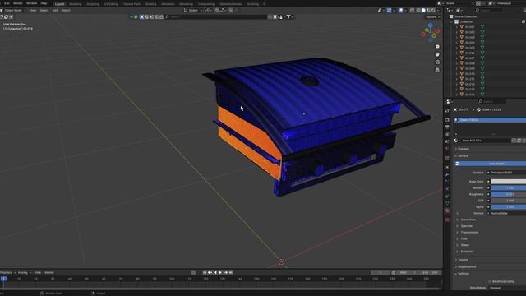The width and height of the screenshot is (526, 296).
Task: Open the Surface shader Principled BSDF dropdown
Action: [508, 173]
